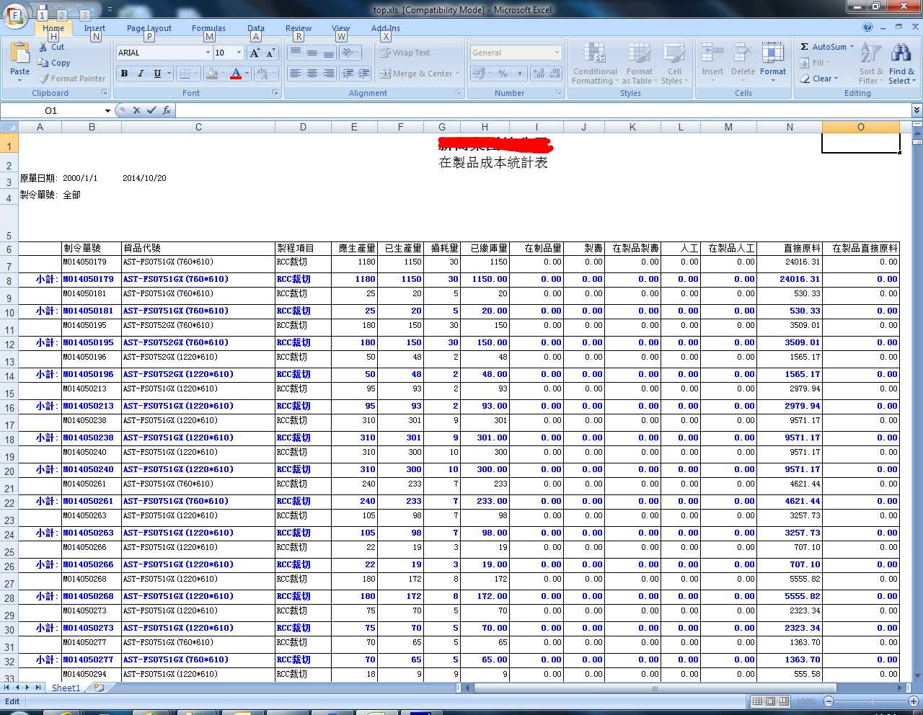The image size is (923, 715).
Task: Open the font size dropdown
Action: [x=239, y=53]
